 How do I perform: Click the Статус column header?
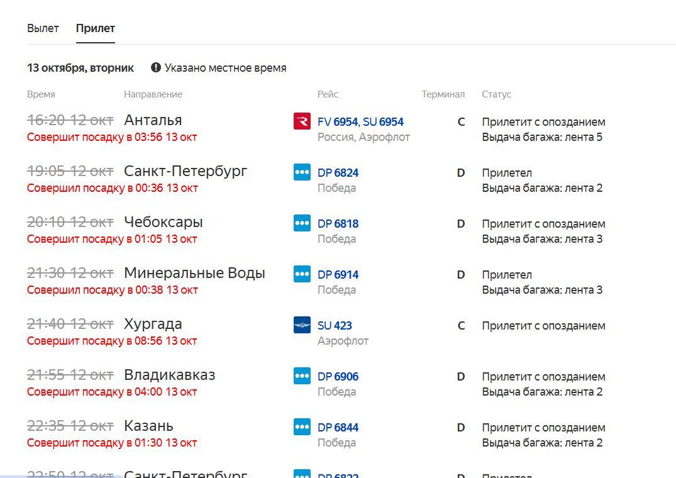(496, 94)
